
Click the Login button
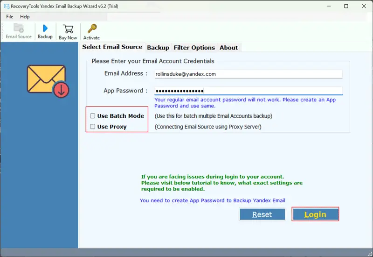(316, 214)
